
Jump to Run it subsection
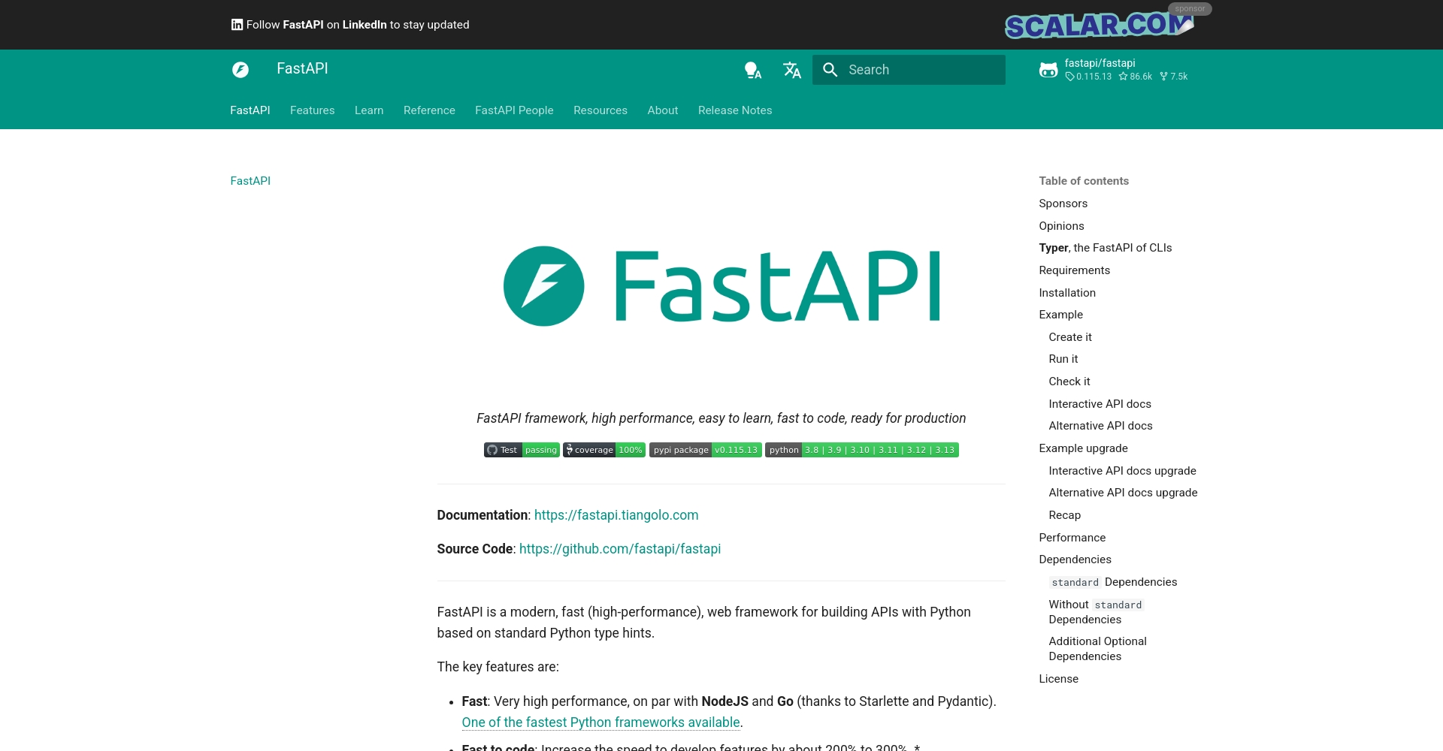tap(1063, 359)
